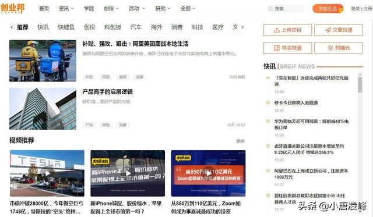Expand the 创投 dropdown in top navigation
Viewport: 373px width, 217px height.
(111, 9)
